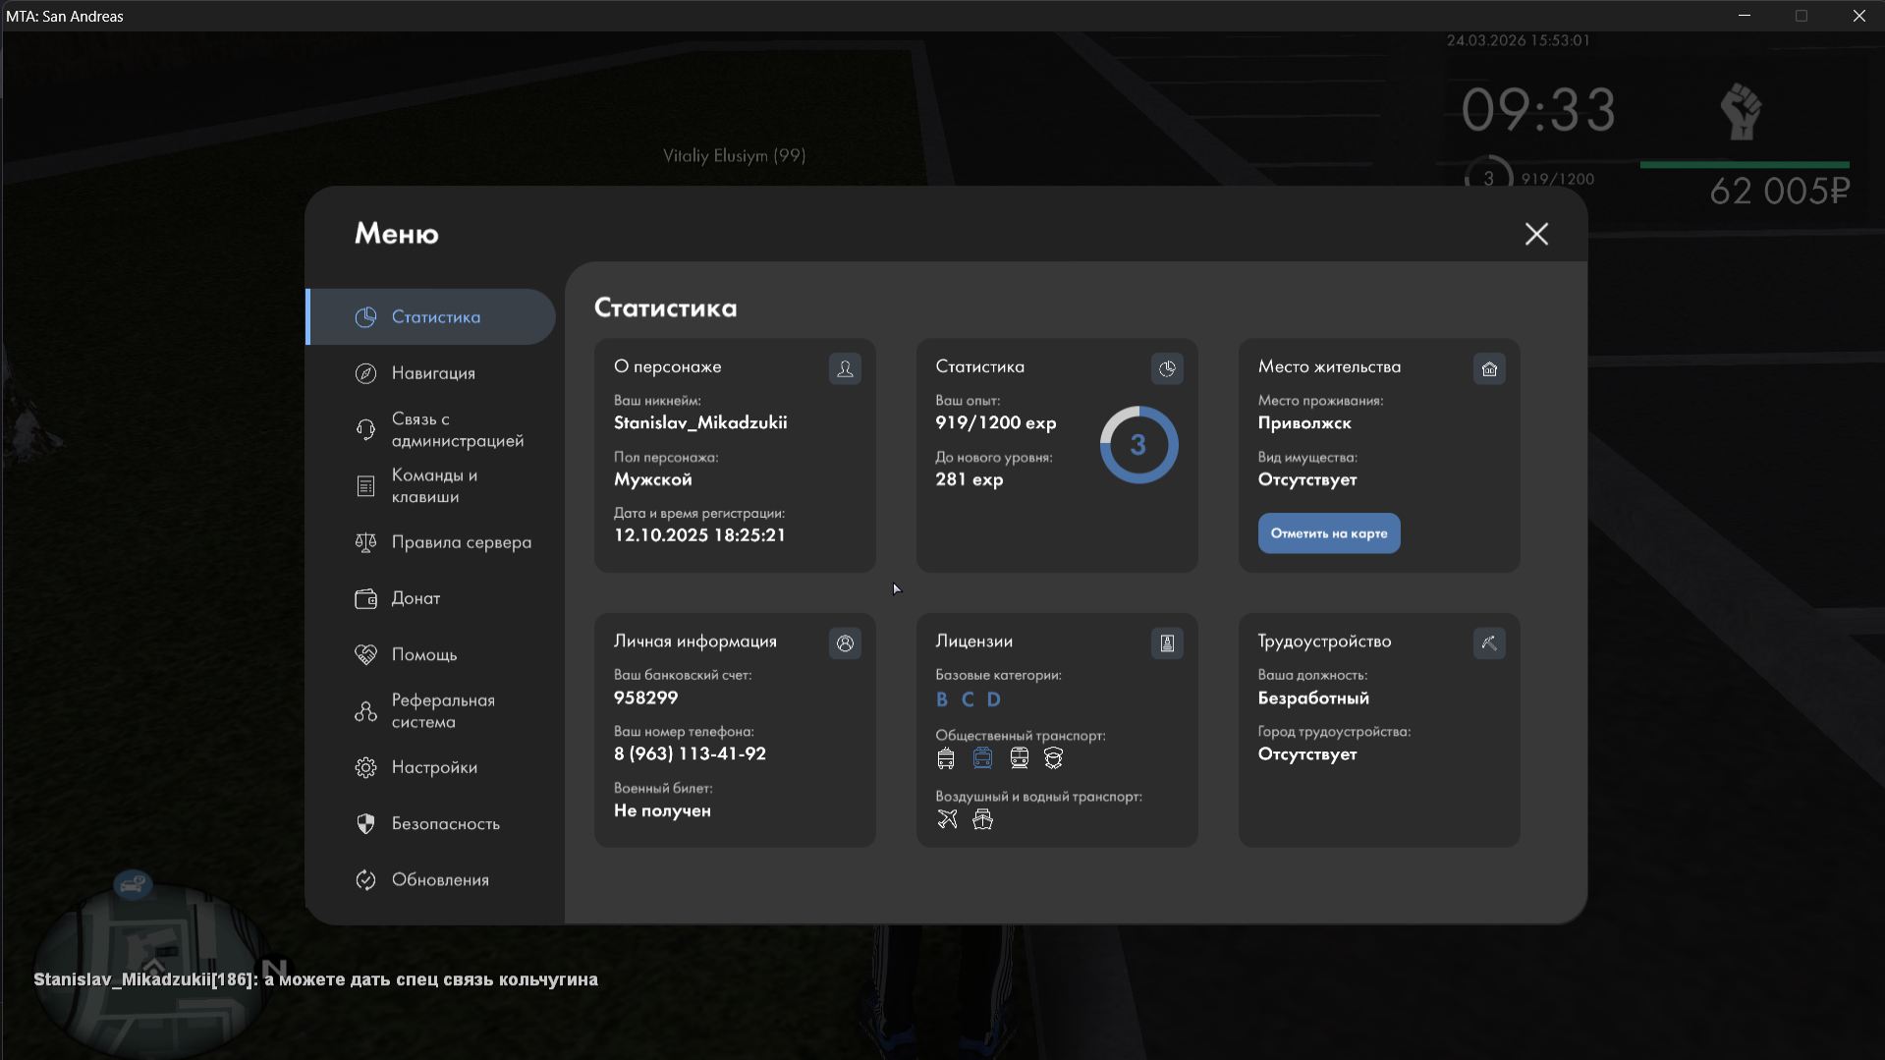Click the house icon in Место жительства card
Viewport: 1885px width, 1060px height.
pyautogui.click(x=1489, y=369)
